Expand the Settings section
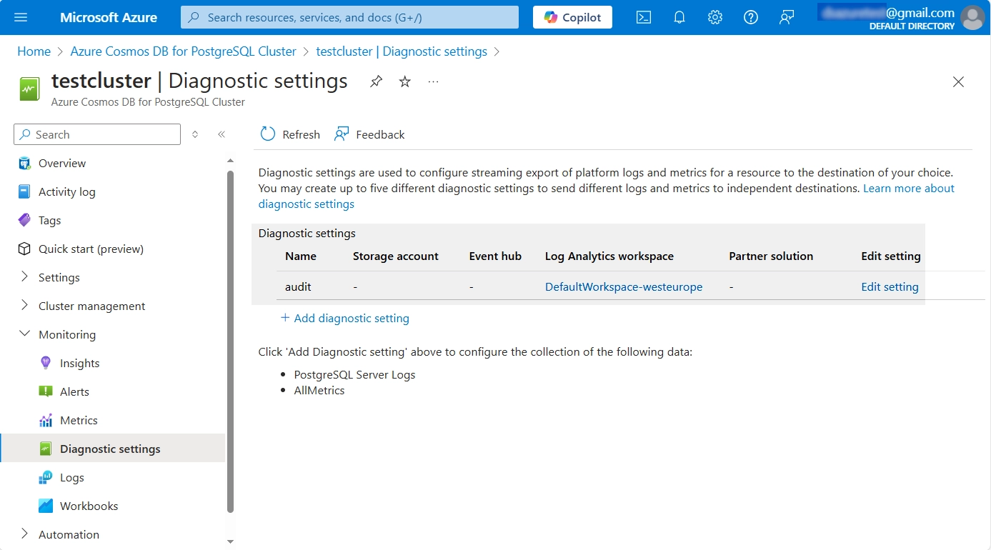Screen dimensions: 991x550 point(25,277)
